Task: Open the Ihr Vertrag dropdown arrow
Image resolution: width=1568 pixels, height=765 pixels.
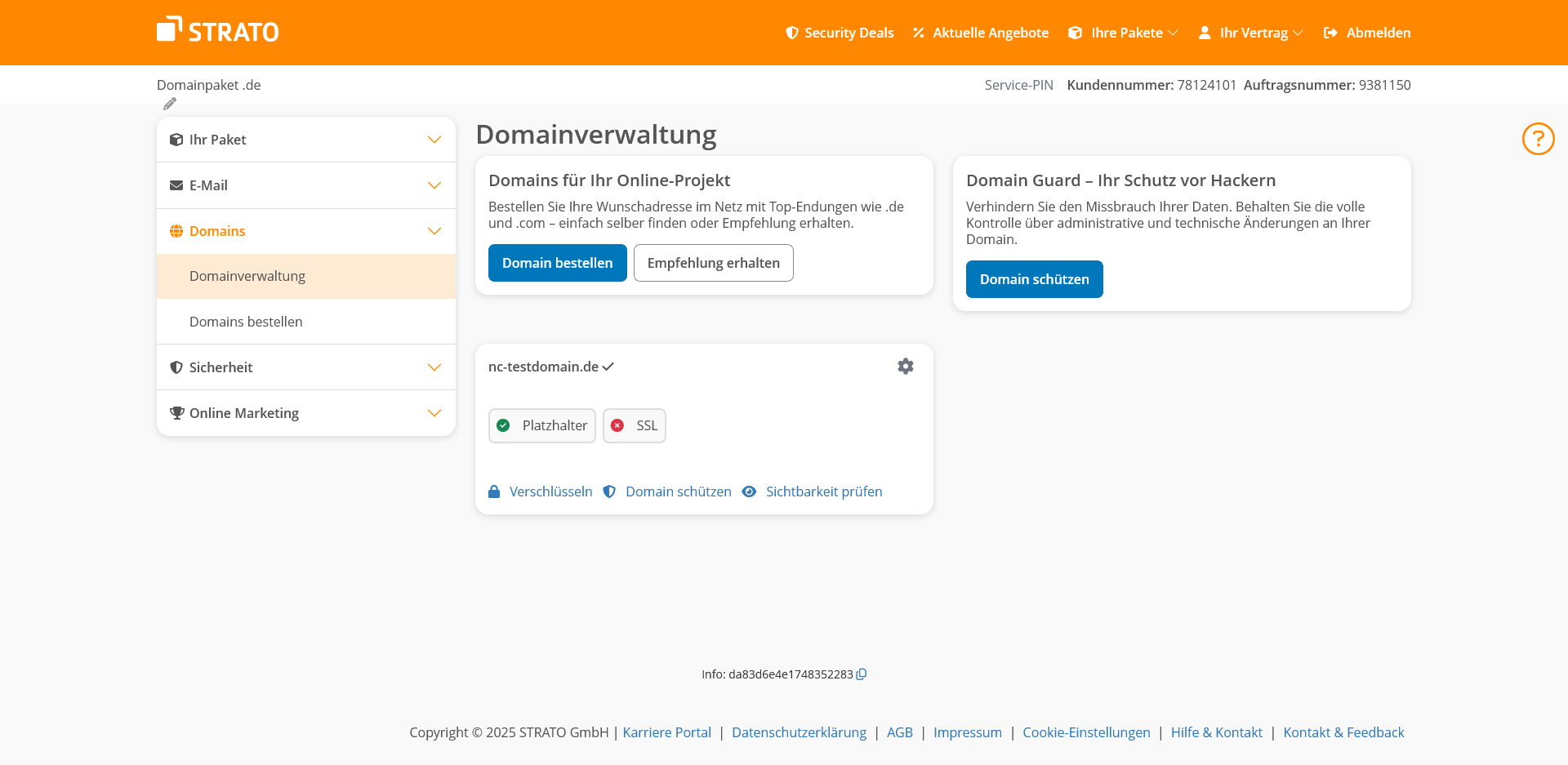Action: click(1298, 33)
